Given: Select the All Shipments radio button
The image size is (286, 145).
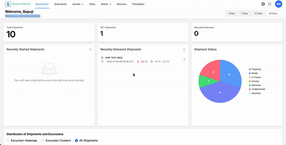Looking at the screenshot, I should [77, 141].
